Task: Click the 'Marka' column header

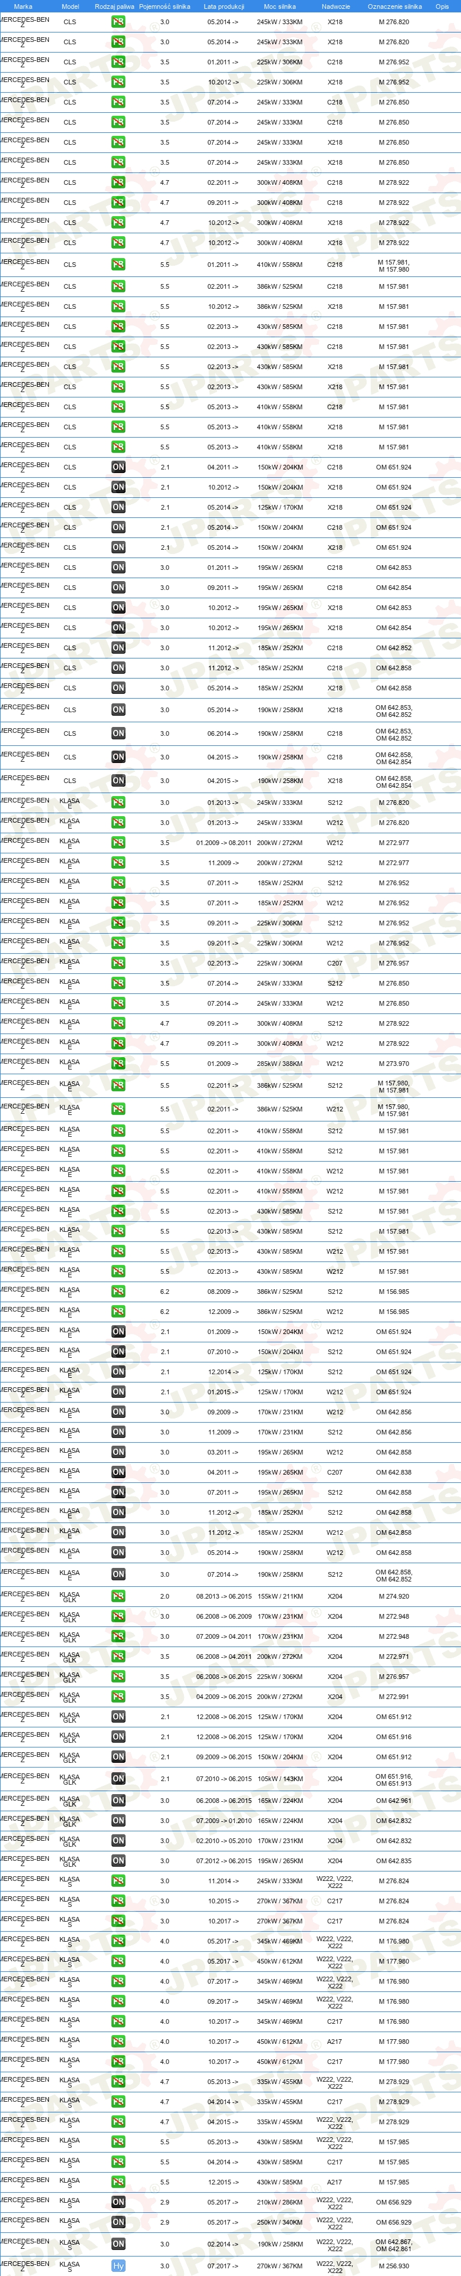Action: pos(23,6)
